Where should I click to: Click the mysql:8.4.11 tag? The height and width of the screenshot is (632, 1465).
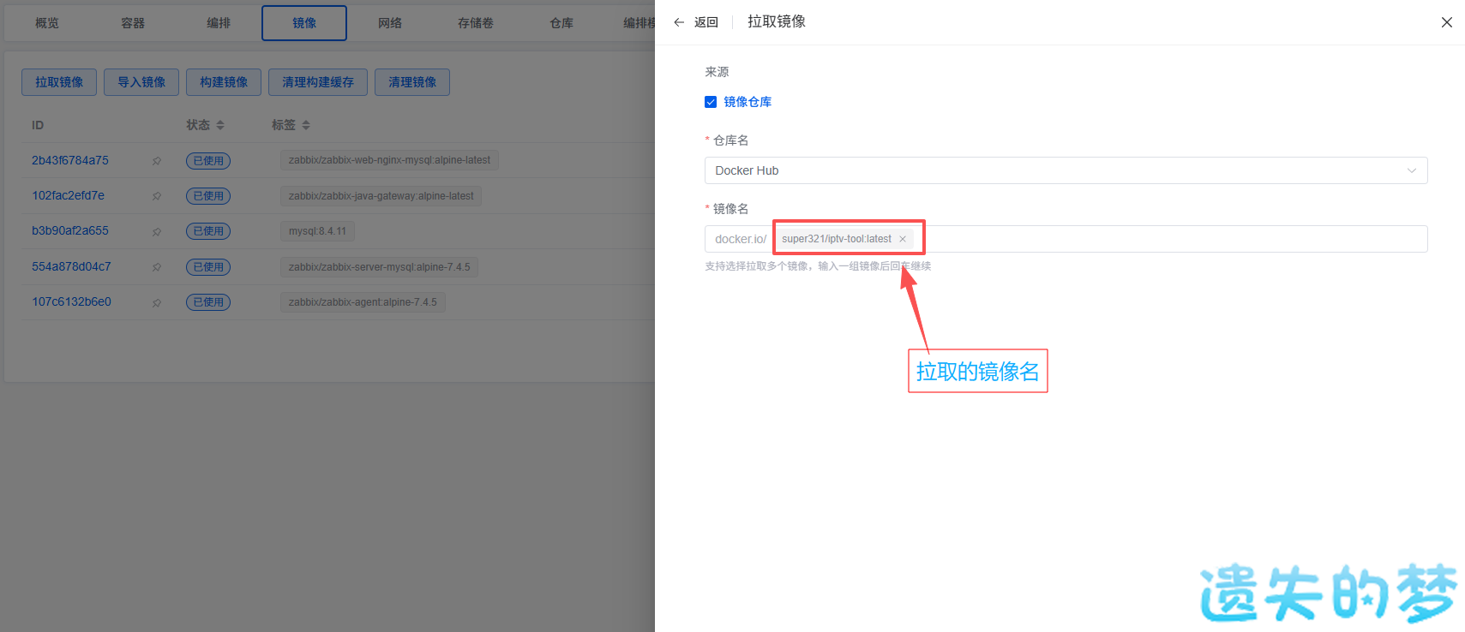pyautogui.click(x=317, y=231)
